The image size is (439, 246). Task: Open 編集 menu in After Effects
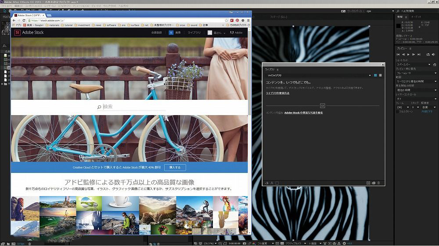tap(18, 6)
